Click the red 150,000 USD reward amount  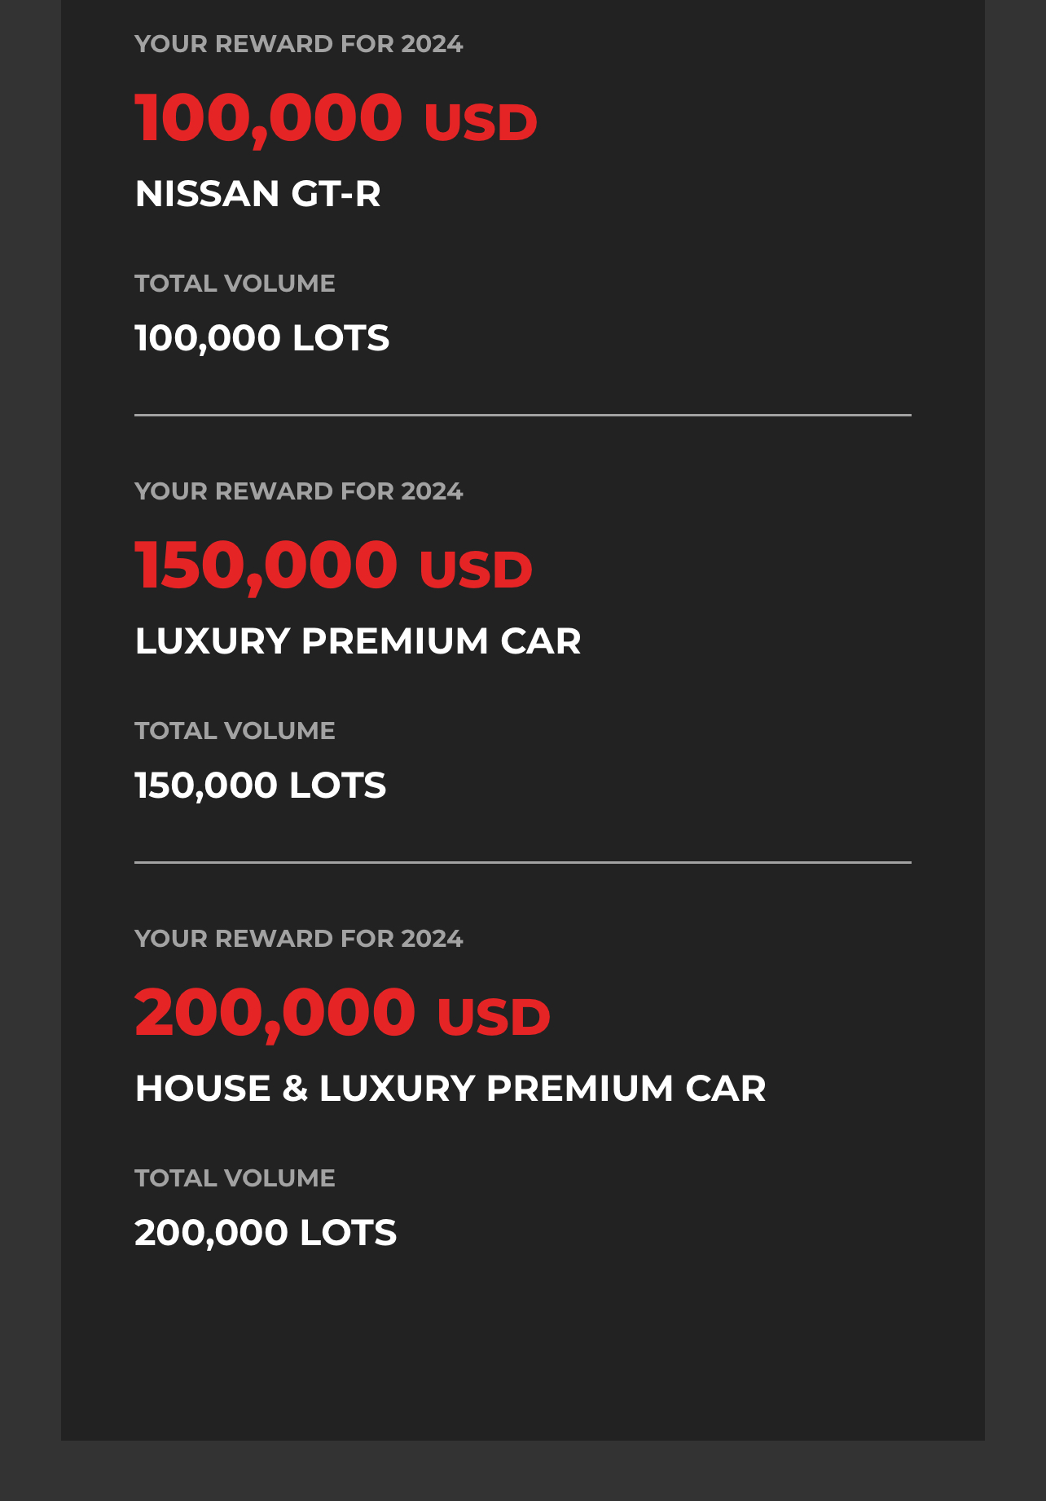(x=333, y=566)
